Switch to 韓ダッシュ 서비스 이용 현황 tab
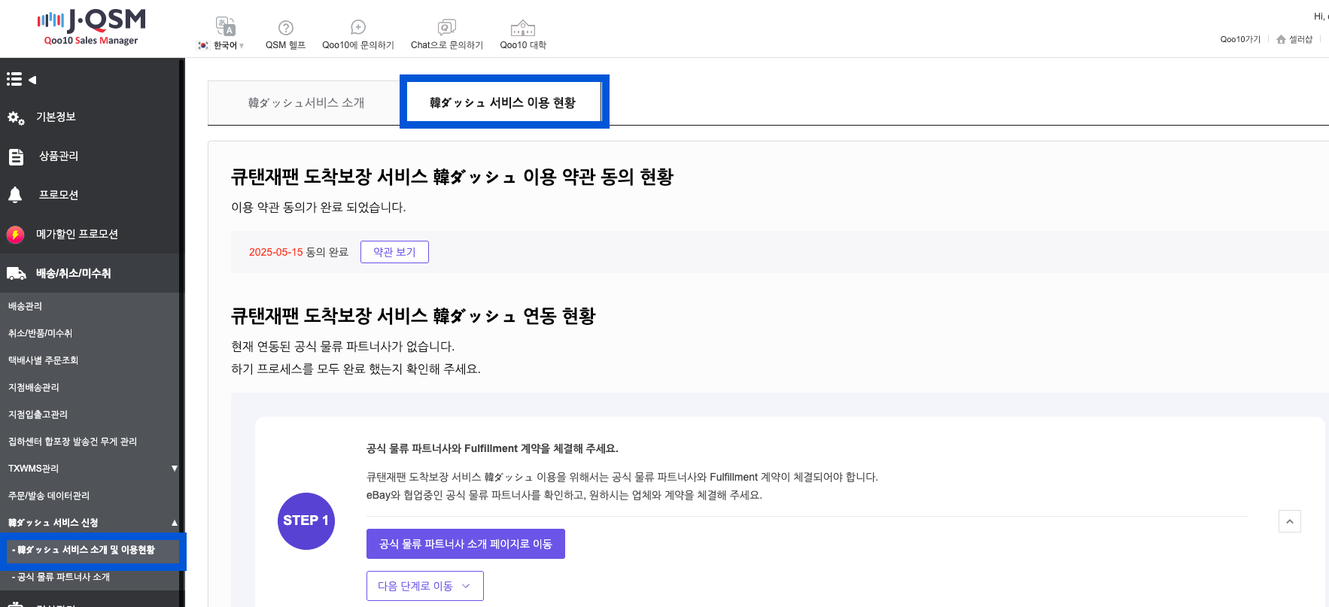This screenshot has height=607, width=1329. (x=503, y=102)
